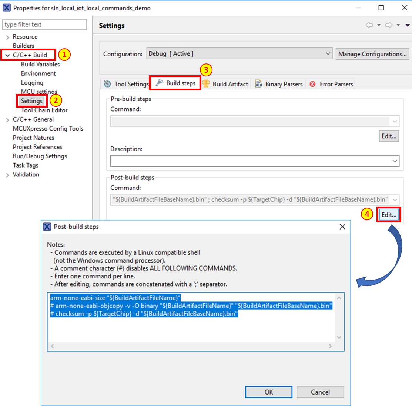The image size is (412, 406).
Task: Cancel the Post-build steps dialog
Action: click(320, 392)
